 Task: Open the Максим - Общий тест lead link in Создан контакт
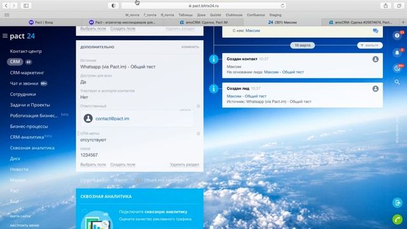284,72
